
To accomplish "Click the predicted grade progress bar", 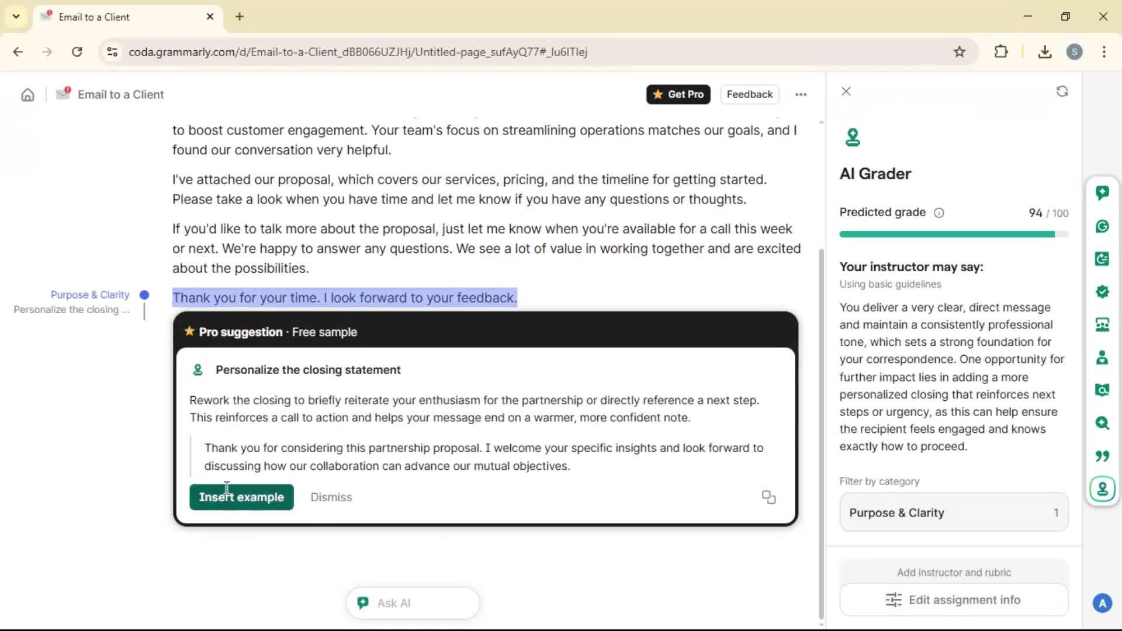I will 953,234.
